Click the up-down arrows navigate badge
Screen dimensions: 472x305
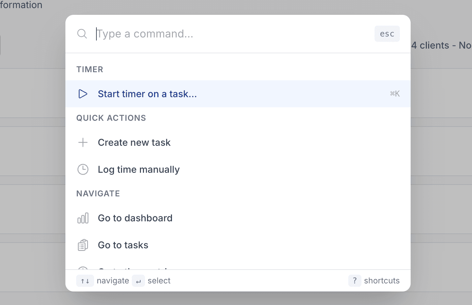[85, 280]
